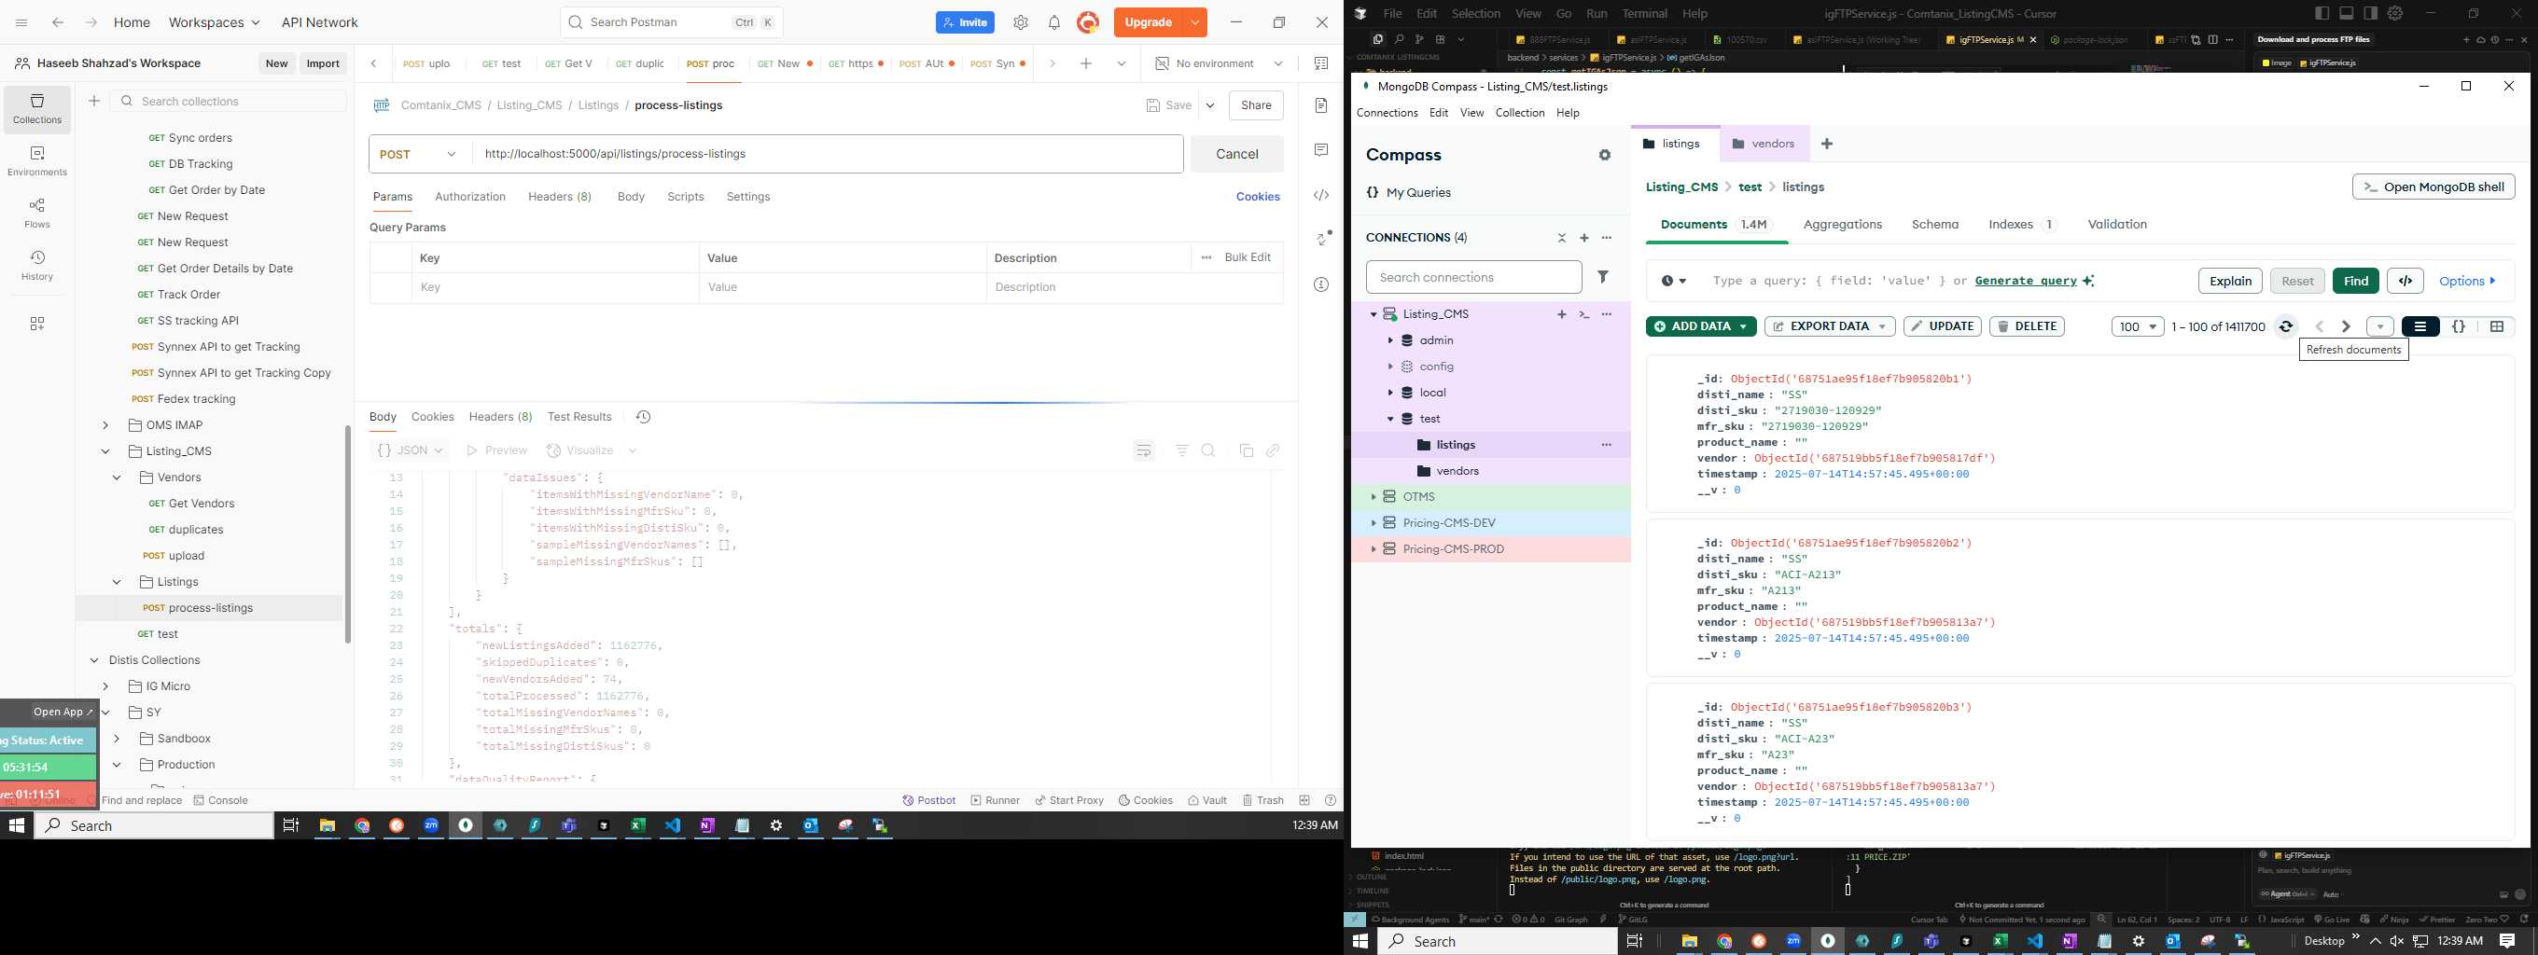Open Schema tab in Compass
Image resolution: width=2538 pixels, height=955 pixels.
pos(1935,225)
